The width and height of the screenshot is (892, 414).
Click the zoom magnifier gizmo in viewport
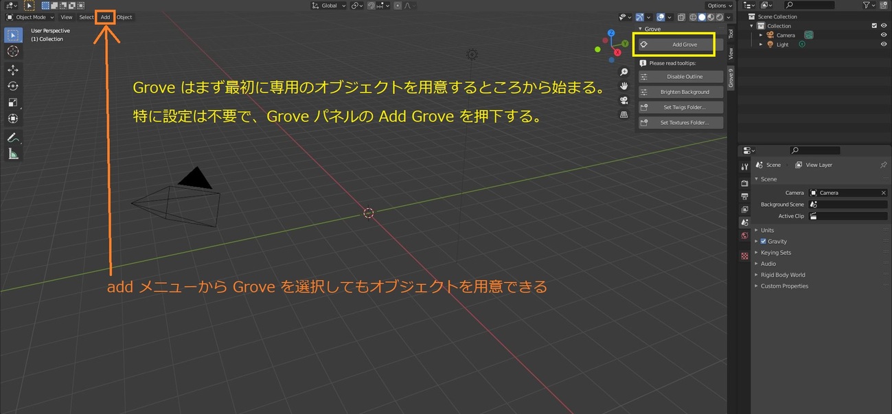(624, 72)
